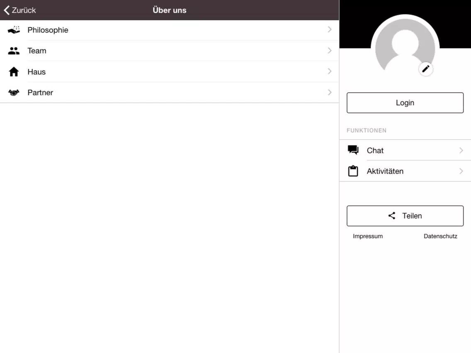Open Team via its right chevron

(x=330, y=51)
